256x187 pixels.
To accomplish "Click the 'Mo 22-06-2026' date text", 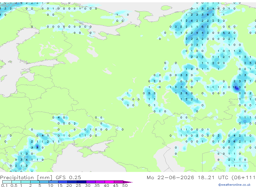I will click(x=170, y=177).
